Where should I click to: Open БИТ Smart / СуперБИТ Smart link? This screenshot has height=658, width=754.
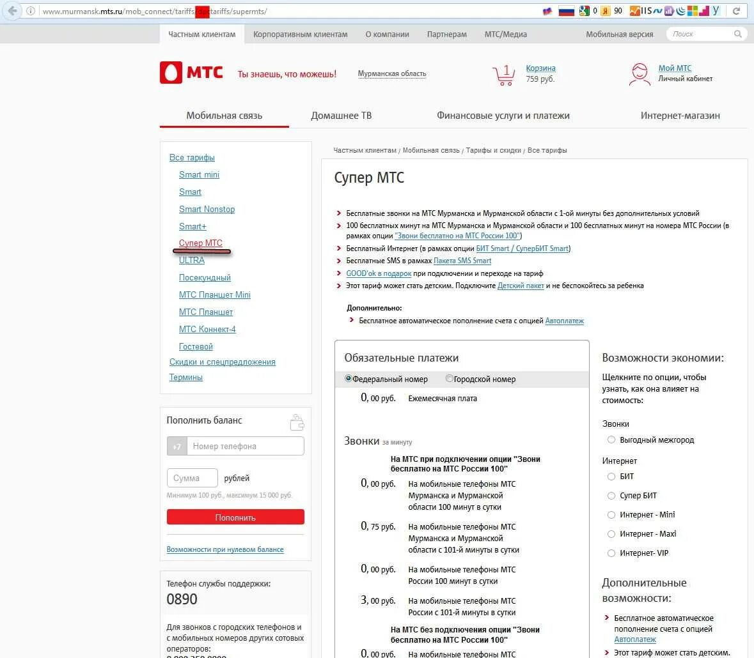[522, 249]
